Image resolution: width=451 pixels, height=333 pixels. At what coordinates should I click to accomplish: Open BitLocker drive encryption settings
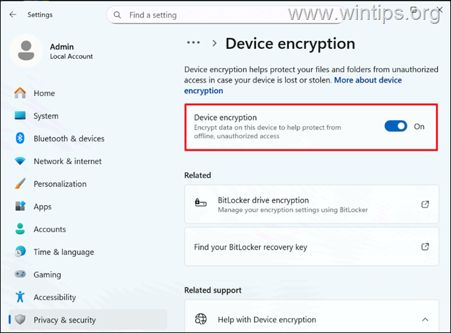(311, 204)
